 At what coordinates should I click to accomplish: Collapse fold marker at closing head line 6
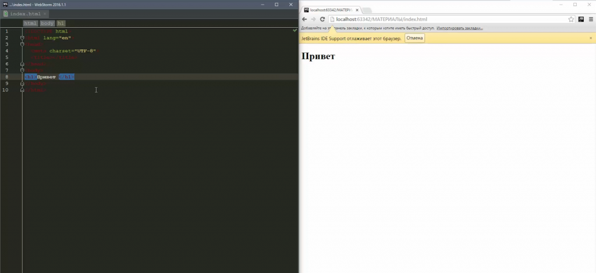coord(22,64)
